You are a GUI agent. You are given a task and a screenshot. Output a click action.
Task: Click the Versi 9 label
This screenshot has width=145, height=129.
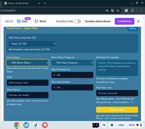(x=9, y=21)
